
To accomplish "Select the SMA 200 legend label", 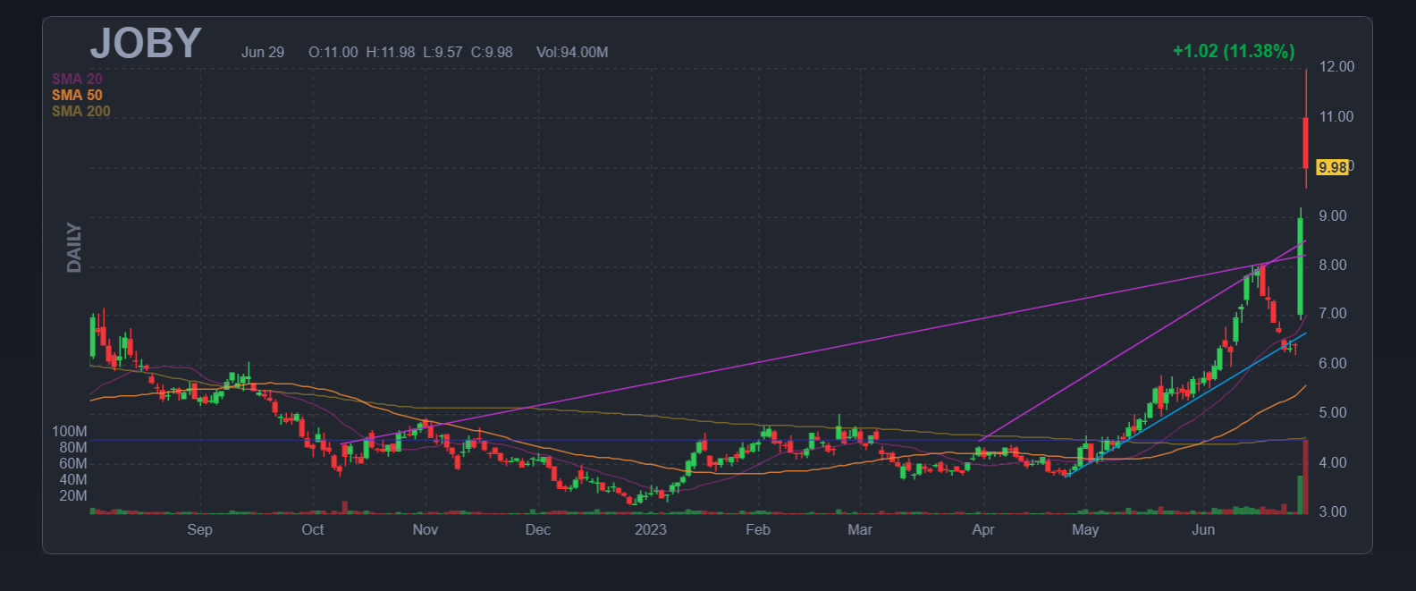I will 81,111.
